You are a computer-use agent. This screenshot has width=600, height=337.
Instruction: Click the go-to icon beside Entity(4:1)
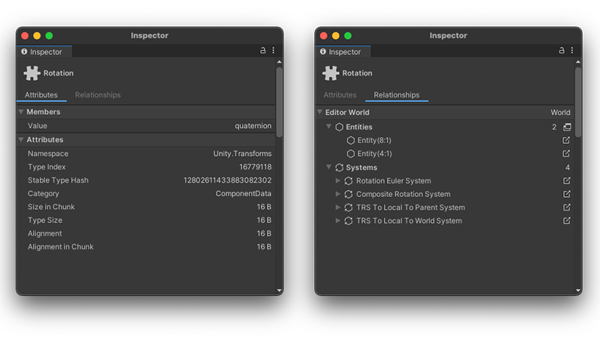(x=566, y=154)
